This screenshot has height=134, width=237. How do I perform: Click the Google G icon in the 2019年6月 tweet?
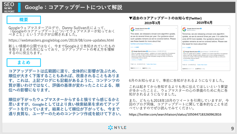pyautogui.click(x=184, y=29)
